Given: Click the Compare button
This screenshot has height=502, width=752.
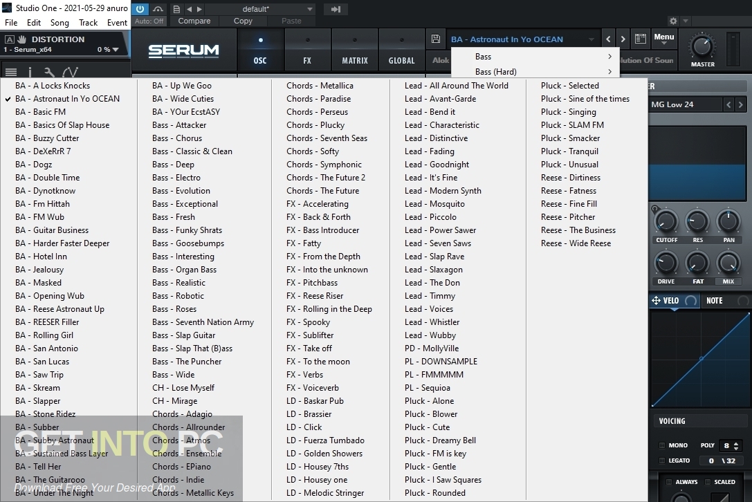Looking at the screenshot, I should pos(194,21).
